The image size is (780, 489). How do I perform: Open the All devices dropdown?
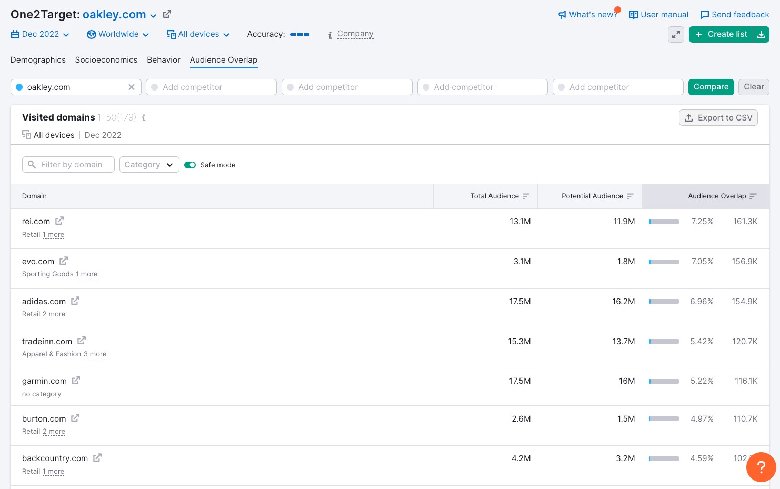click(x=198, y=34)
